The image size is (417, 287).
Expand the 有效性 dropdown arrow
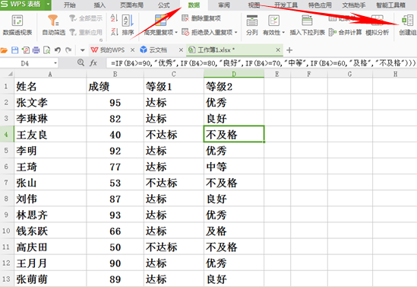tap(283, 33)
